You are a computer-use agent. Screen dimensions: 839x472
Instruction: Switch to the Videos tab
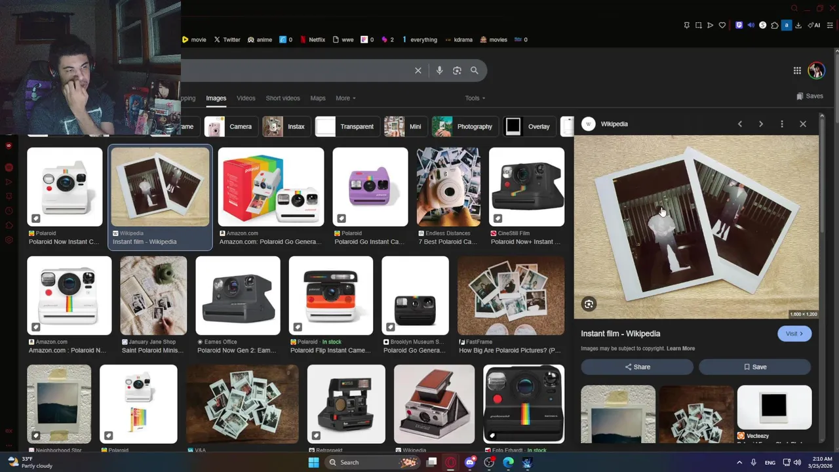246,98
